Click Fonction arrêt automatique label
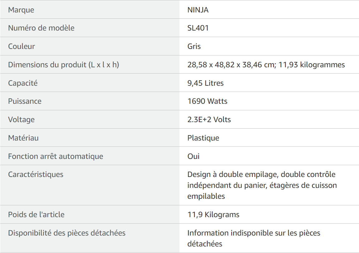This screenshot has height=253, width=359. coord(56,156)
